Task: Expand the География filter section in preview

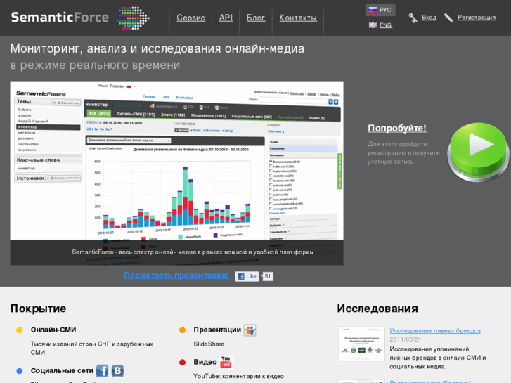Action: 303,148
